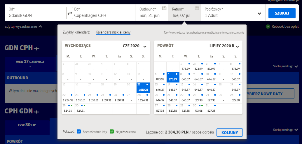The height and width of the screenshot is (144, 302).
Task: Open the Return date calendar icon
Action: pos(197,8)
